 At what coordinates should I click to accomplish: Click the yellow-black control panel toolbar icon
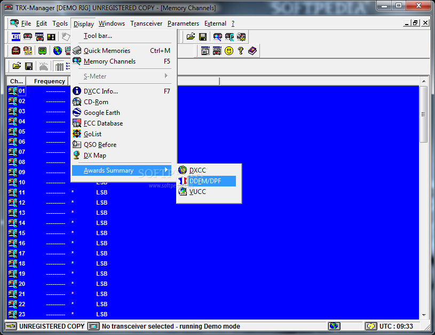51,37
